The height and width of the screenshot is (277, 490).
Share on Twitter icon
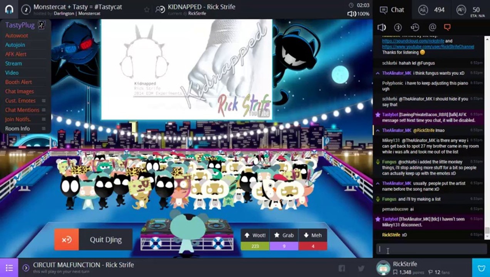(x=361, y=268)
